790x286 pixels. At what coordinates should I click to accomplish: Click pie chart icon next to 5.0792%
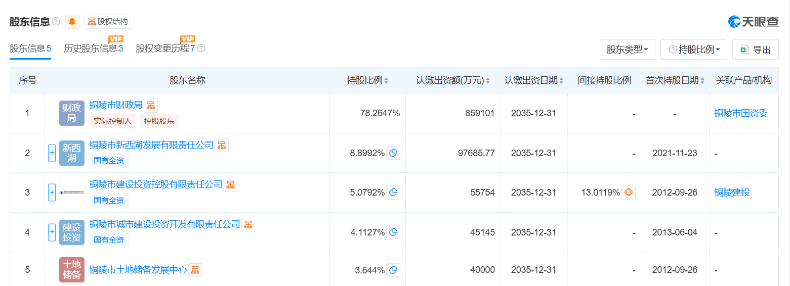tap(393, 192)
